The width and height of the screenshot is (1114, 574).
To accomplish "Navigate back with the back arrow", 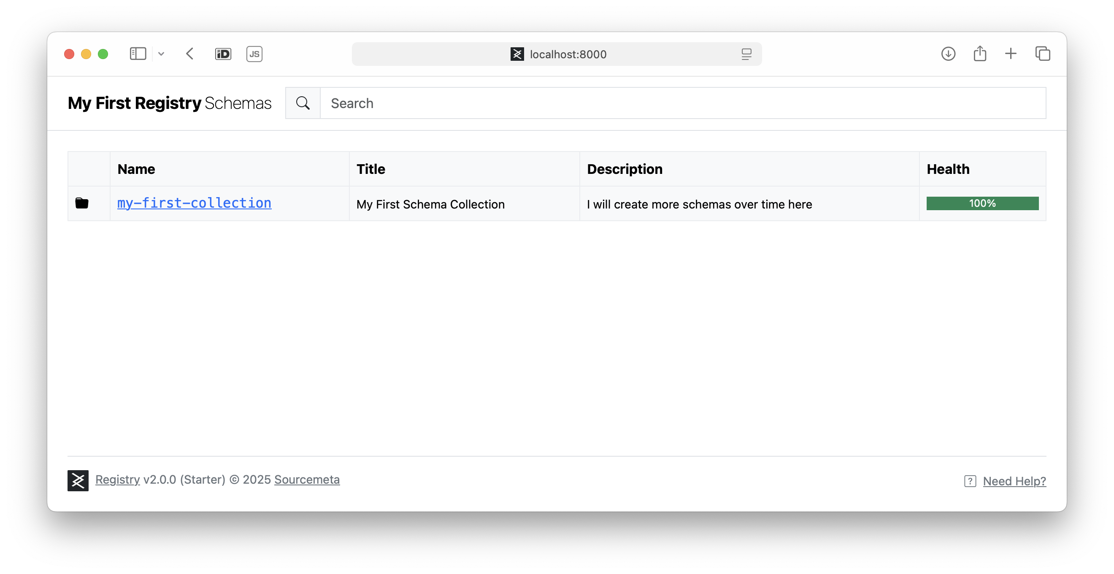I will tap(189, 54).
